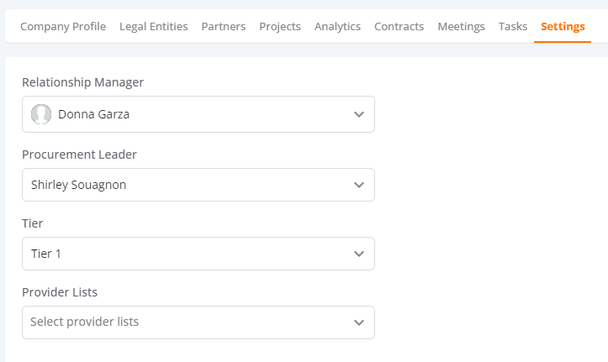Click the Tier 1 selected value
This screenshot has width=608, height=362.
46,254
